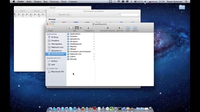Select Macintosh HD in the sidebar
This screenshot has width=200, height=112.
click(56, 72)
